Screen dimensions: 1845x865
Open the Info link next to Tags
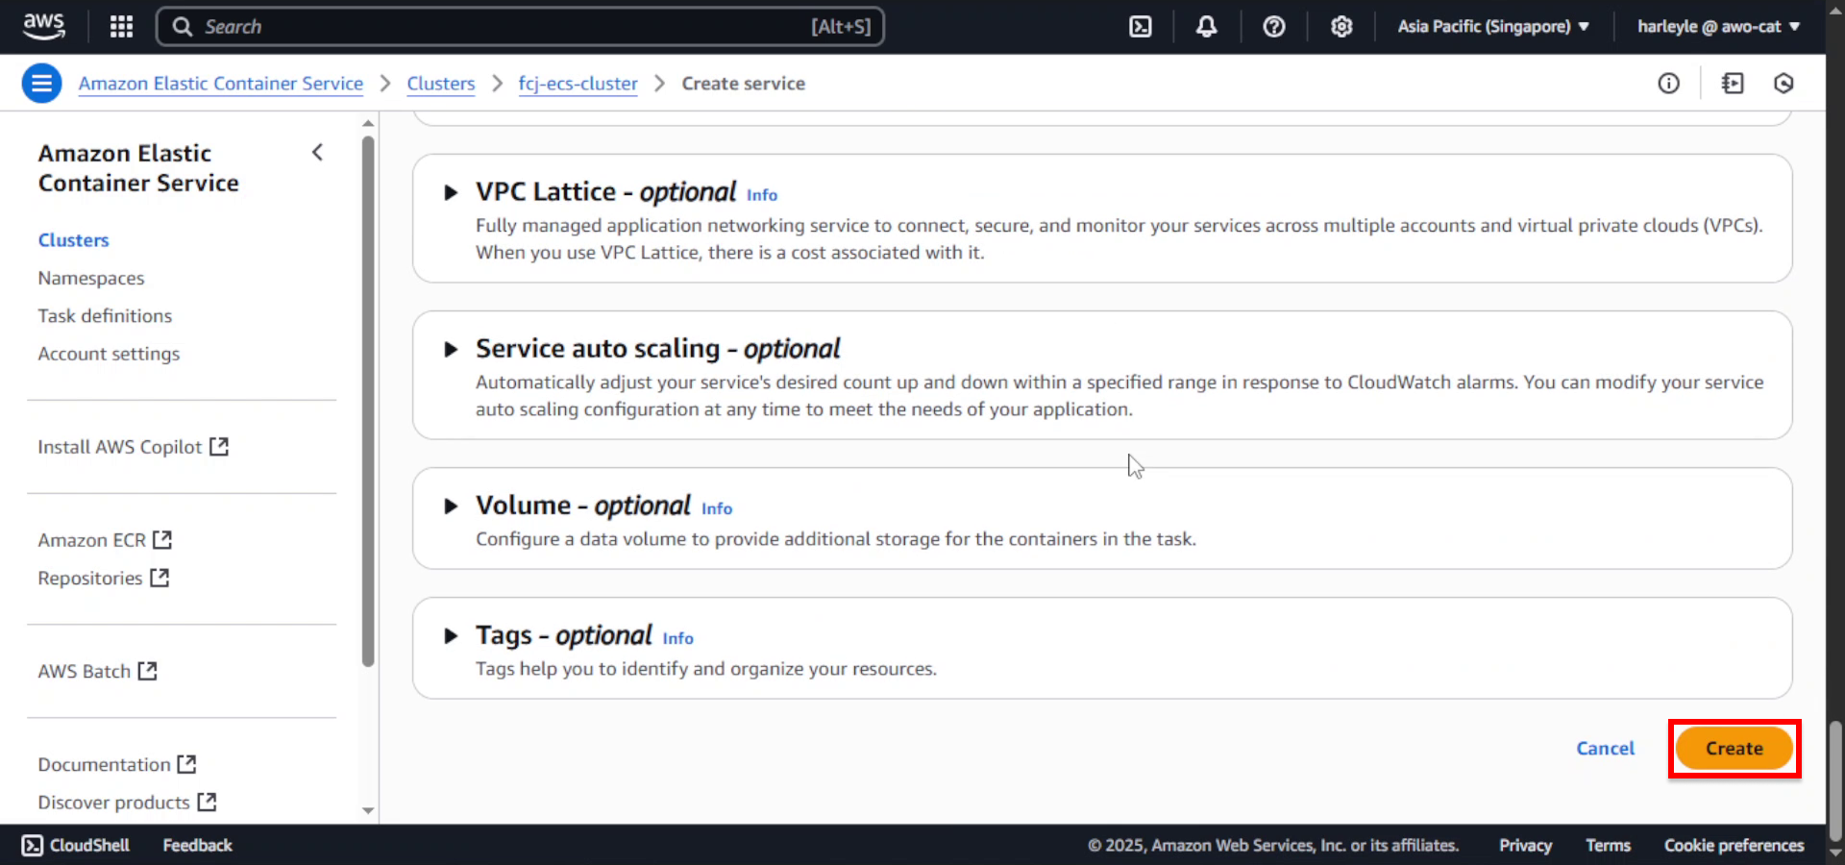point(677,638)
